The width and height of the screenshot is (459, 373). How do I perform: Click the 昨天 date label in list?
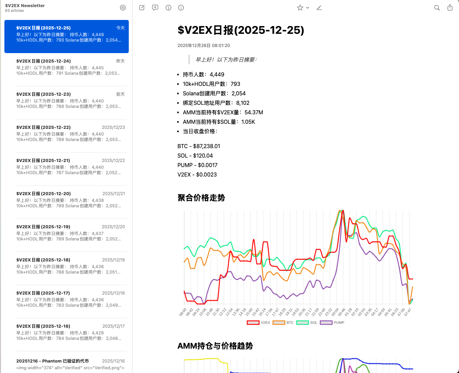pyautogui.click(x=120, y=61)
